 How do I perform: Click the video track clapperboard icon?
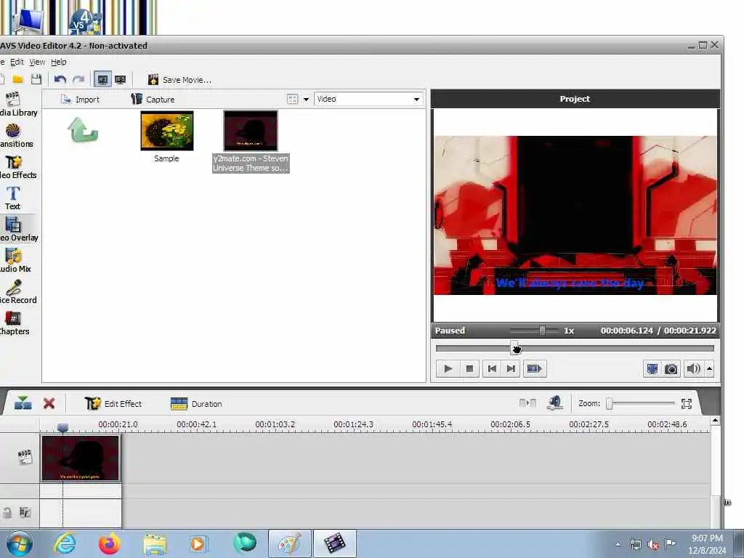point(24,457)
